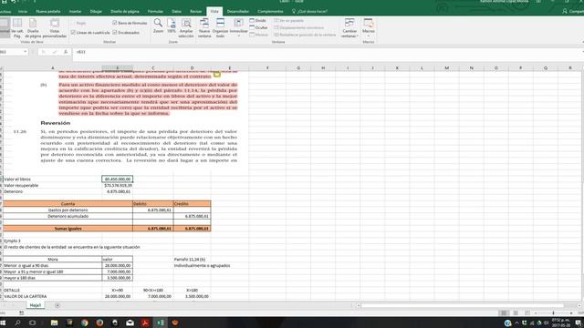
Task: Click the Page Layout button in the status bar
Action: [516, 313]
